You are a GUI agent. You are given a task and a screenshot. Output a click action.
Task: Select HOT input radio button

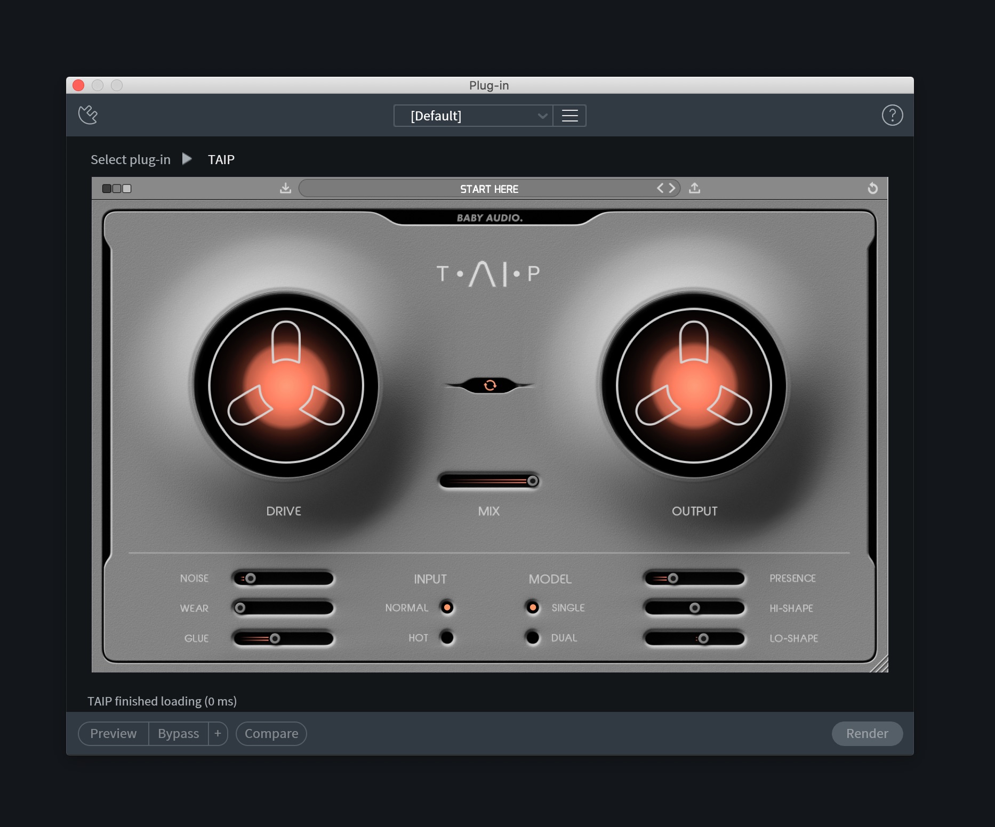click(x=447, y=637)
